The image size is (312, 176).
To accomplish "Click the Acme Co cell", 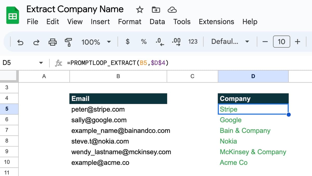I will click(253, 163).
